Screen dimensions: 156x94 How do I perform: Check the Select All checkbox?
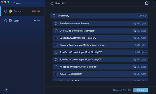(x=52, y=3)
